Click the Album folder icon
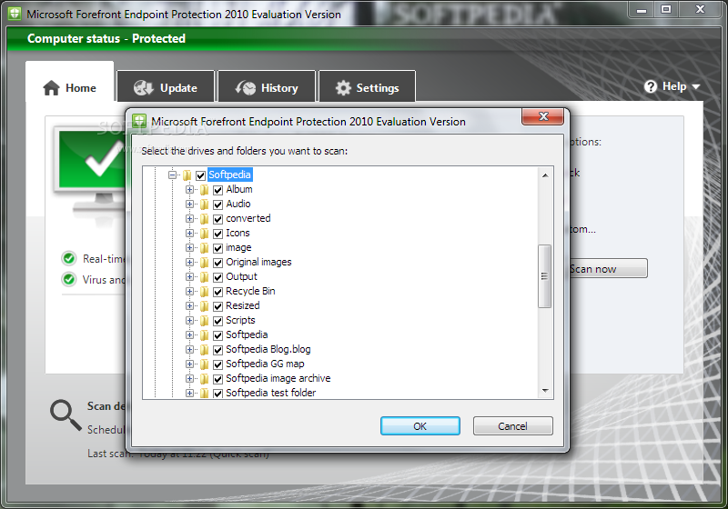Screen dimensions: 728x509 pyautogui.click(x=204, y=190)
